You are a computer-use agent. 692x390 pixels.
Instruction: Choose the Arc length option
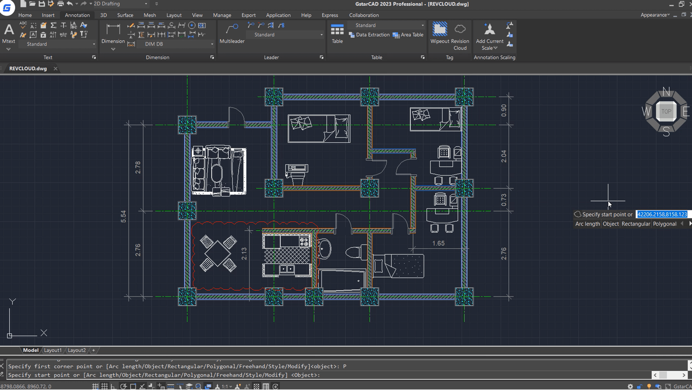[x=587, y=224]
